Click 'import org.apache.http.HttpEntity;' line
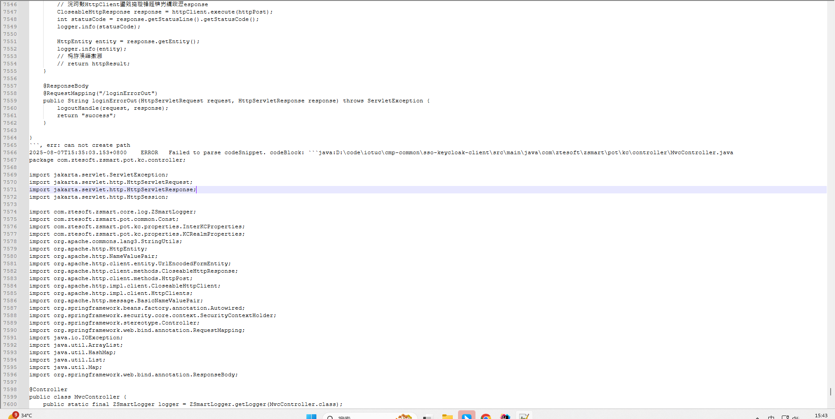This screenshot has height=419, width=835. [88, 249]
